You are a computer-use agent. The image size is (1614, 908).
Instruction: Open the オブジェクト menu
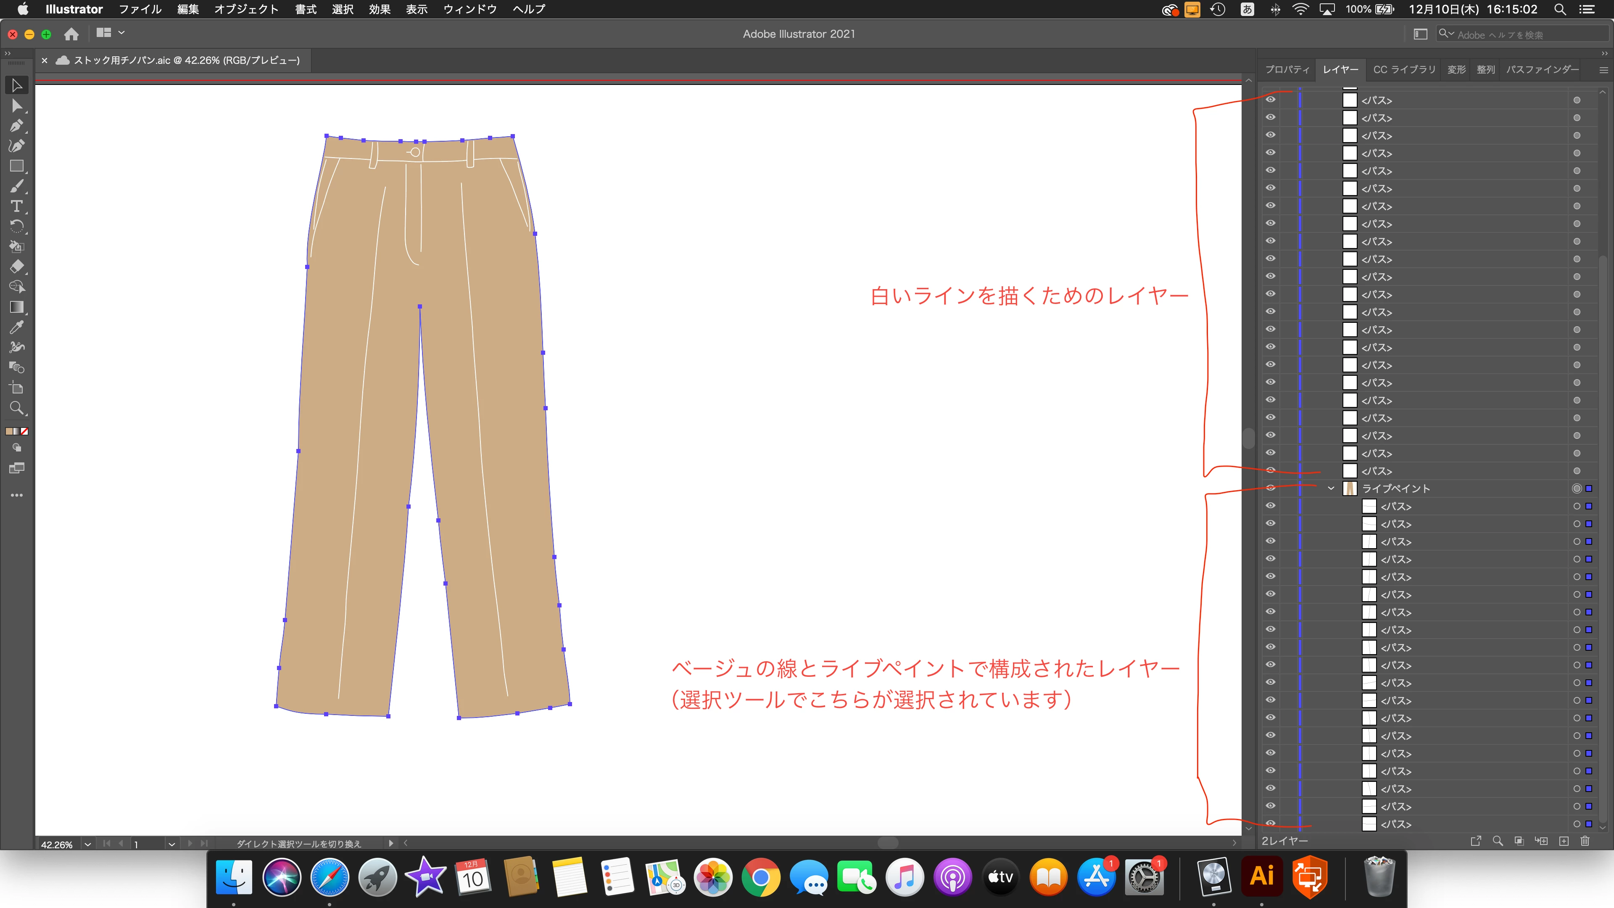tap(245, 9)
